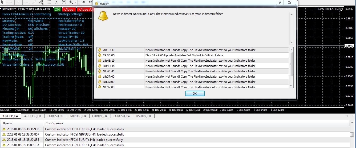Select the 18:43:45 alert row

193,66
